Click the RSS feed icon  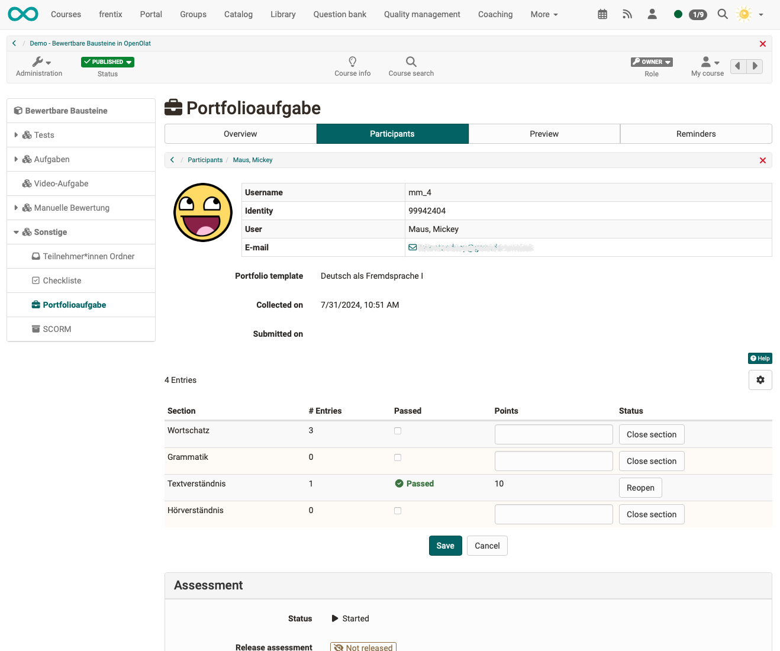pos(627,14)
